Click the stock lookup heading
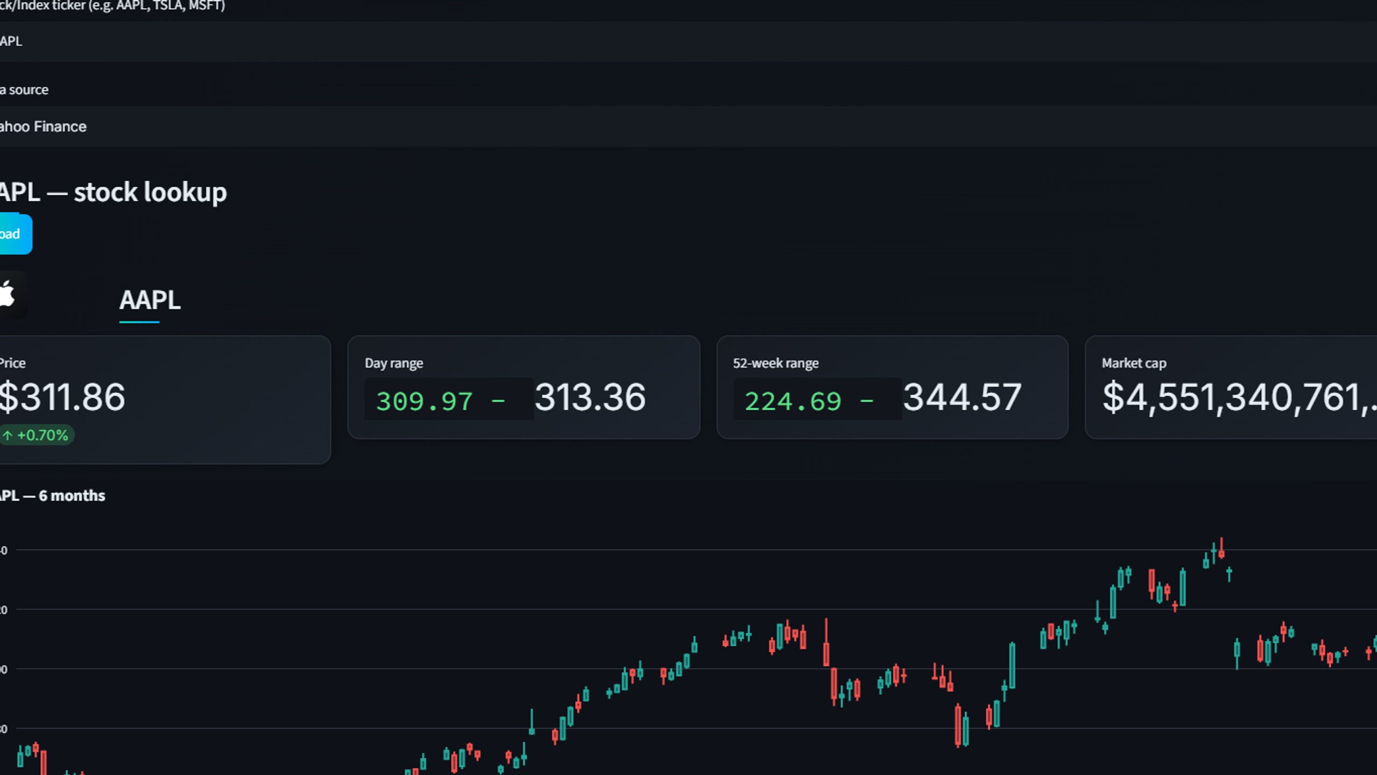 click(113, 192)
